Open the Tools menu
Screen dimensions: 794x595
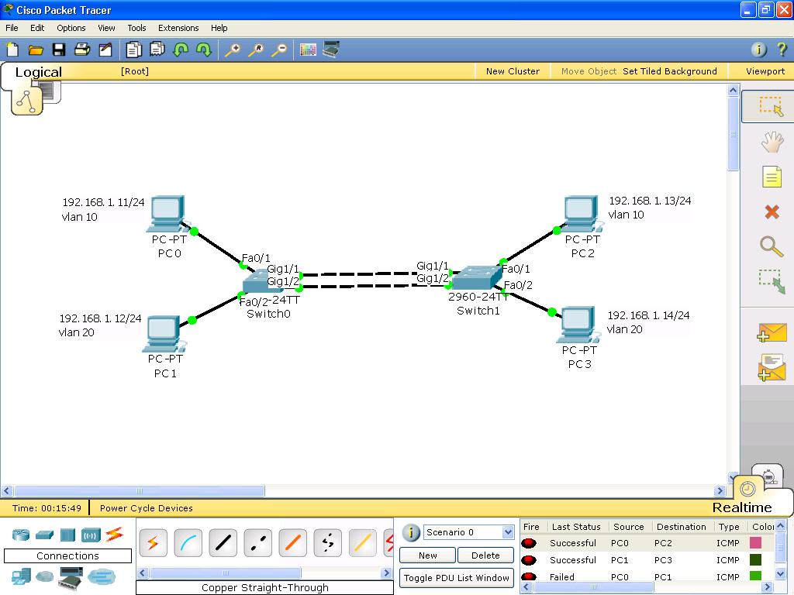(136, 28)
